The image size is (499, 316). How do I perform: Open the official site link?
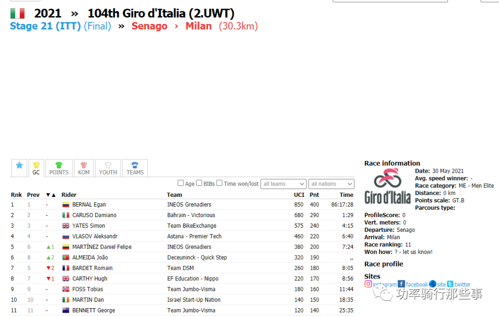(441, 285)
